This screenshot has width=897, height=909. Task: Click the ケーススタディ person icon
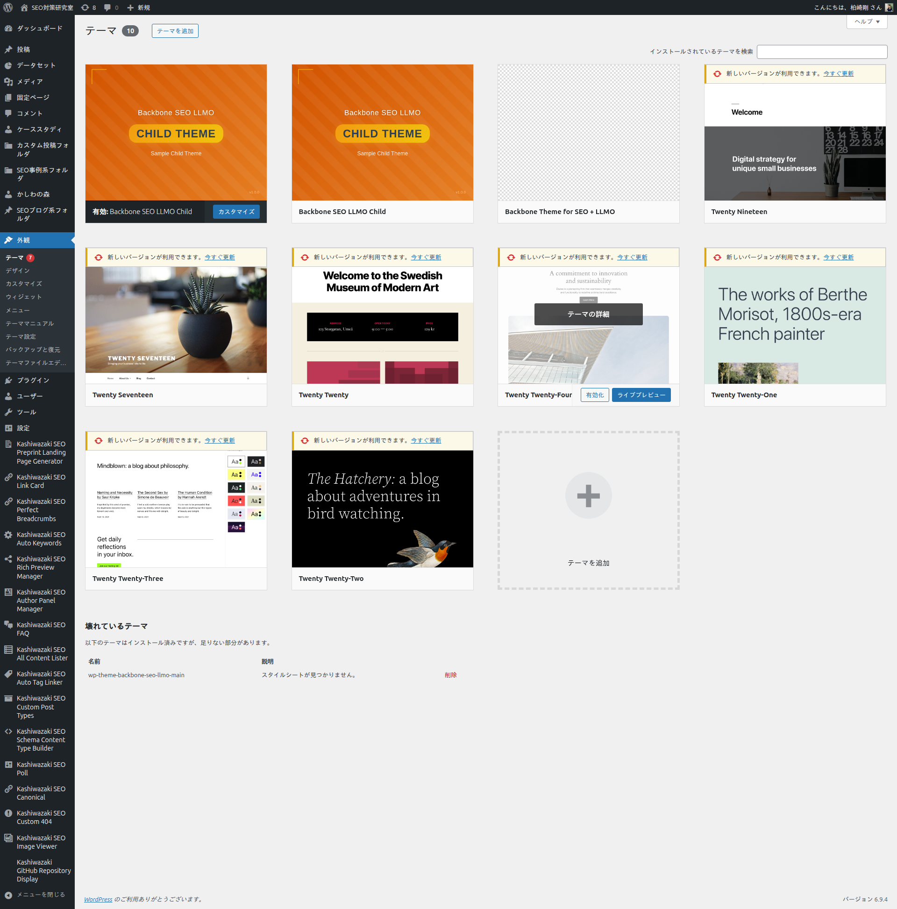8,129
